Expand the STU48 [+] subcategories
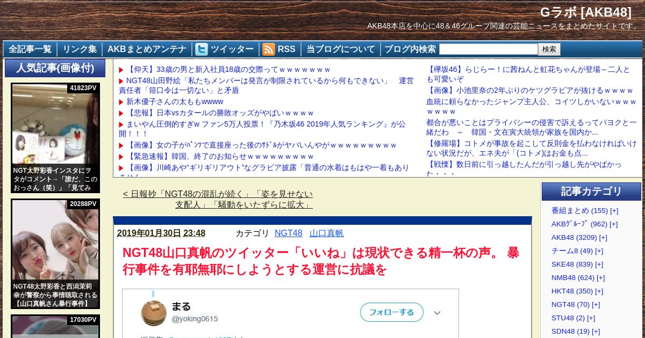This screenshot has width=645, height=338. [591, 318]
